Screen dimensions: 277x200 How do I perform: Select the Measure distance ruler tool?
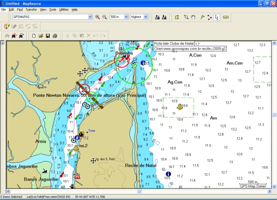point(226,17)
